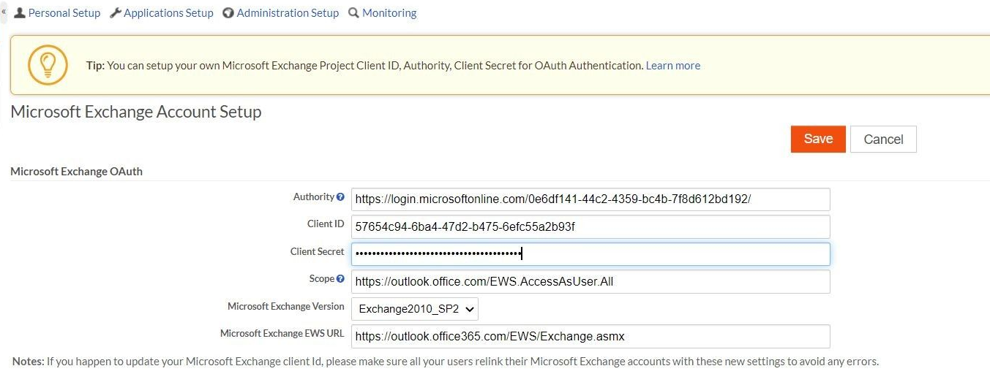The height and width of the screenshot is (374, 990).
Task: Click into the Client ID field
Action: point(590,226)
